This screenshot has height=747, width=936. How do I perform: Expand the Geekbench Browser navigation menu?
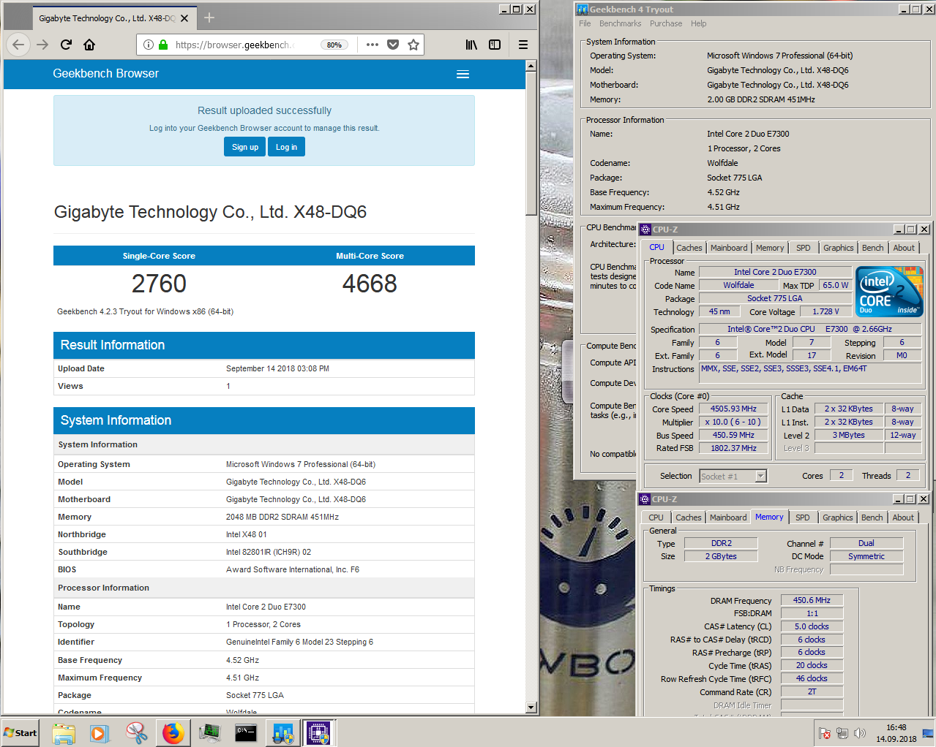coord(463,74)
